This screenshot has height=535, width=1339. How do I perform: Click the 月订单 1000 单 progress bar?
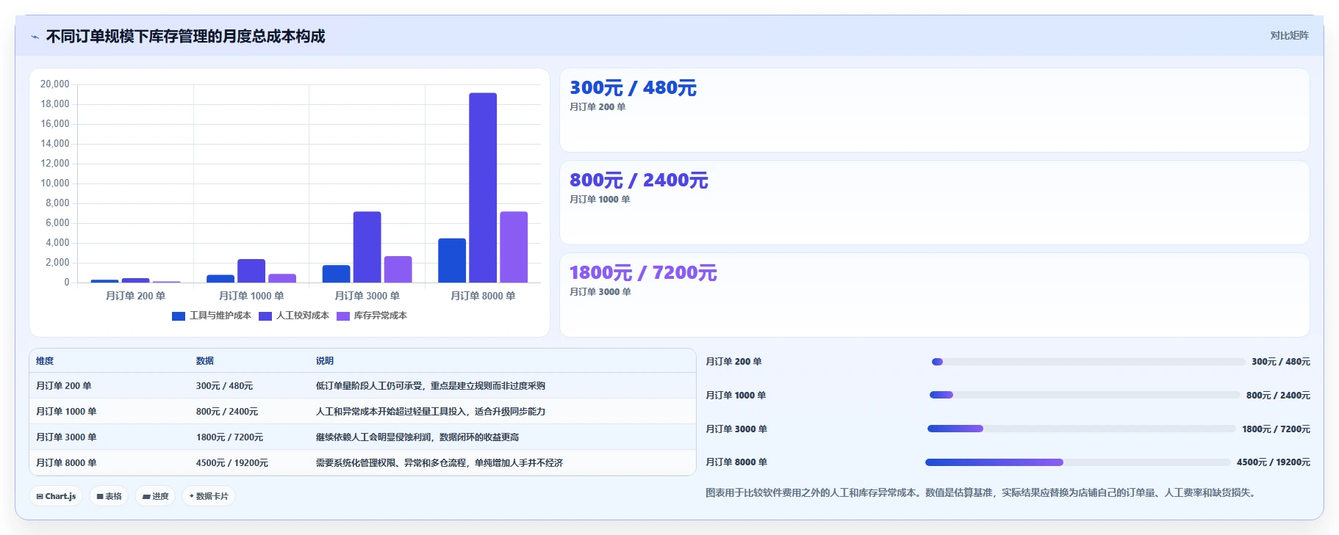click(1085, 395)
